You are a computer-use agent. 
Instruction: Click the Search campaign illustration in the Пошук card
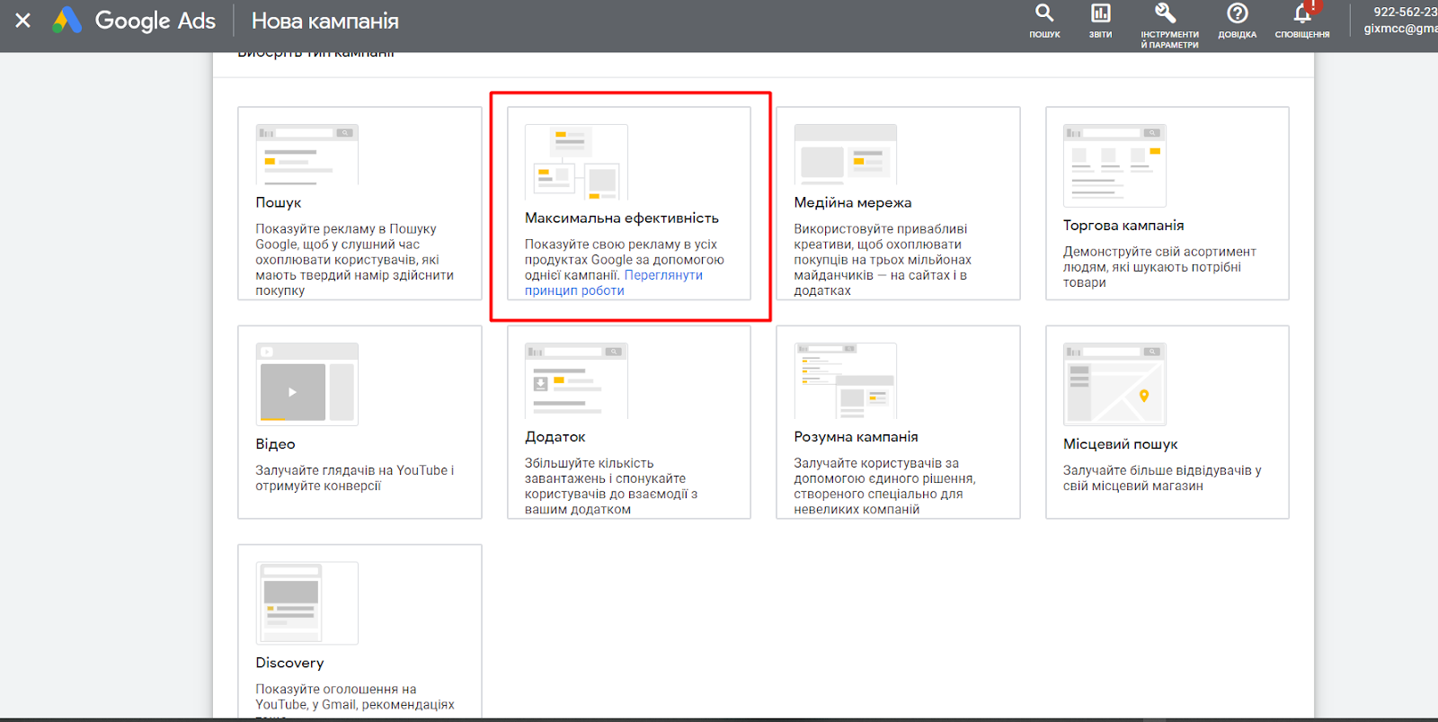tap(306, 155)
